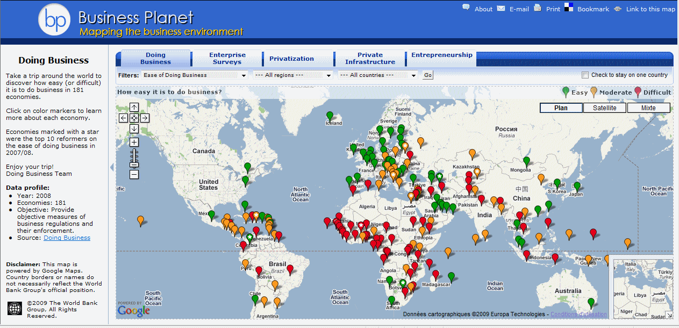This screenshot has height=328, width=679.
Task: Open the Doing Business source link
Action: click(x=67, y=238)
